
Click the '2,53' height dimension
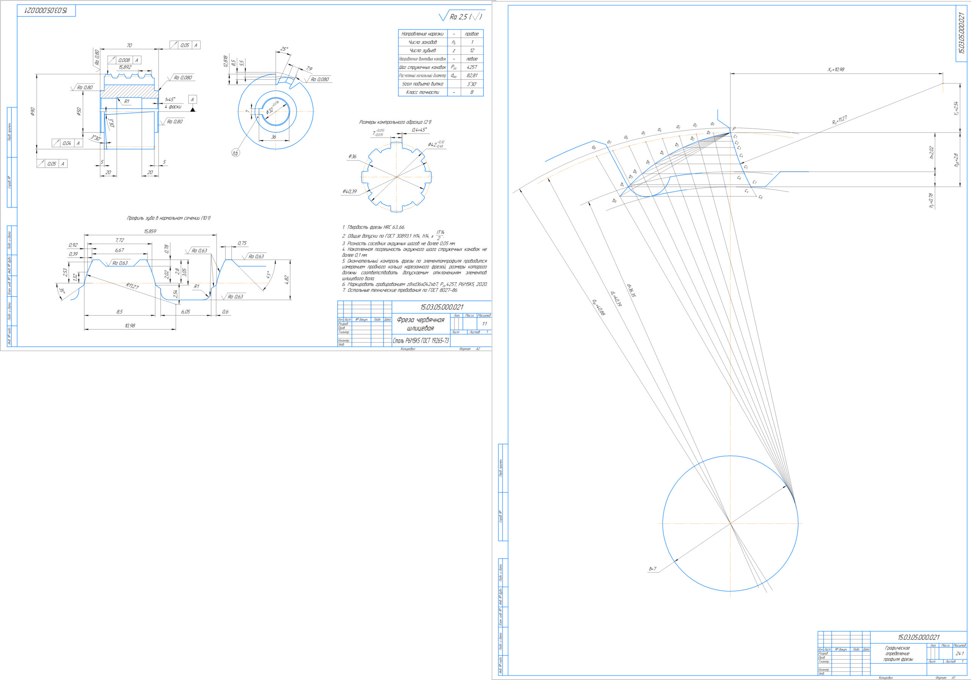(65, 272)
